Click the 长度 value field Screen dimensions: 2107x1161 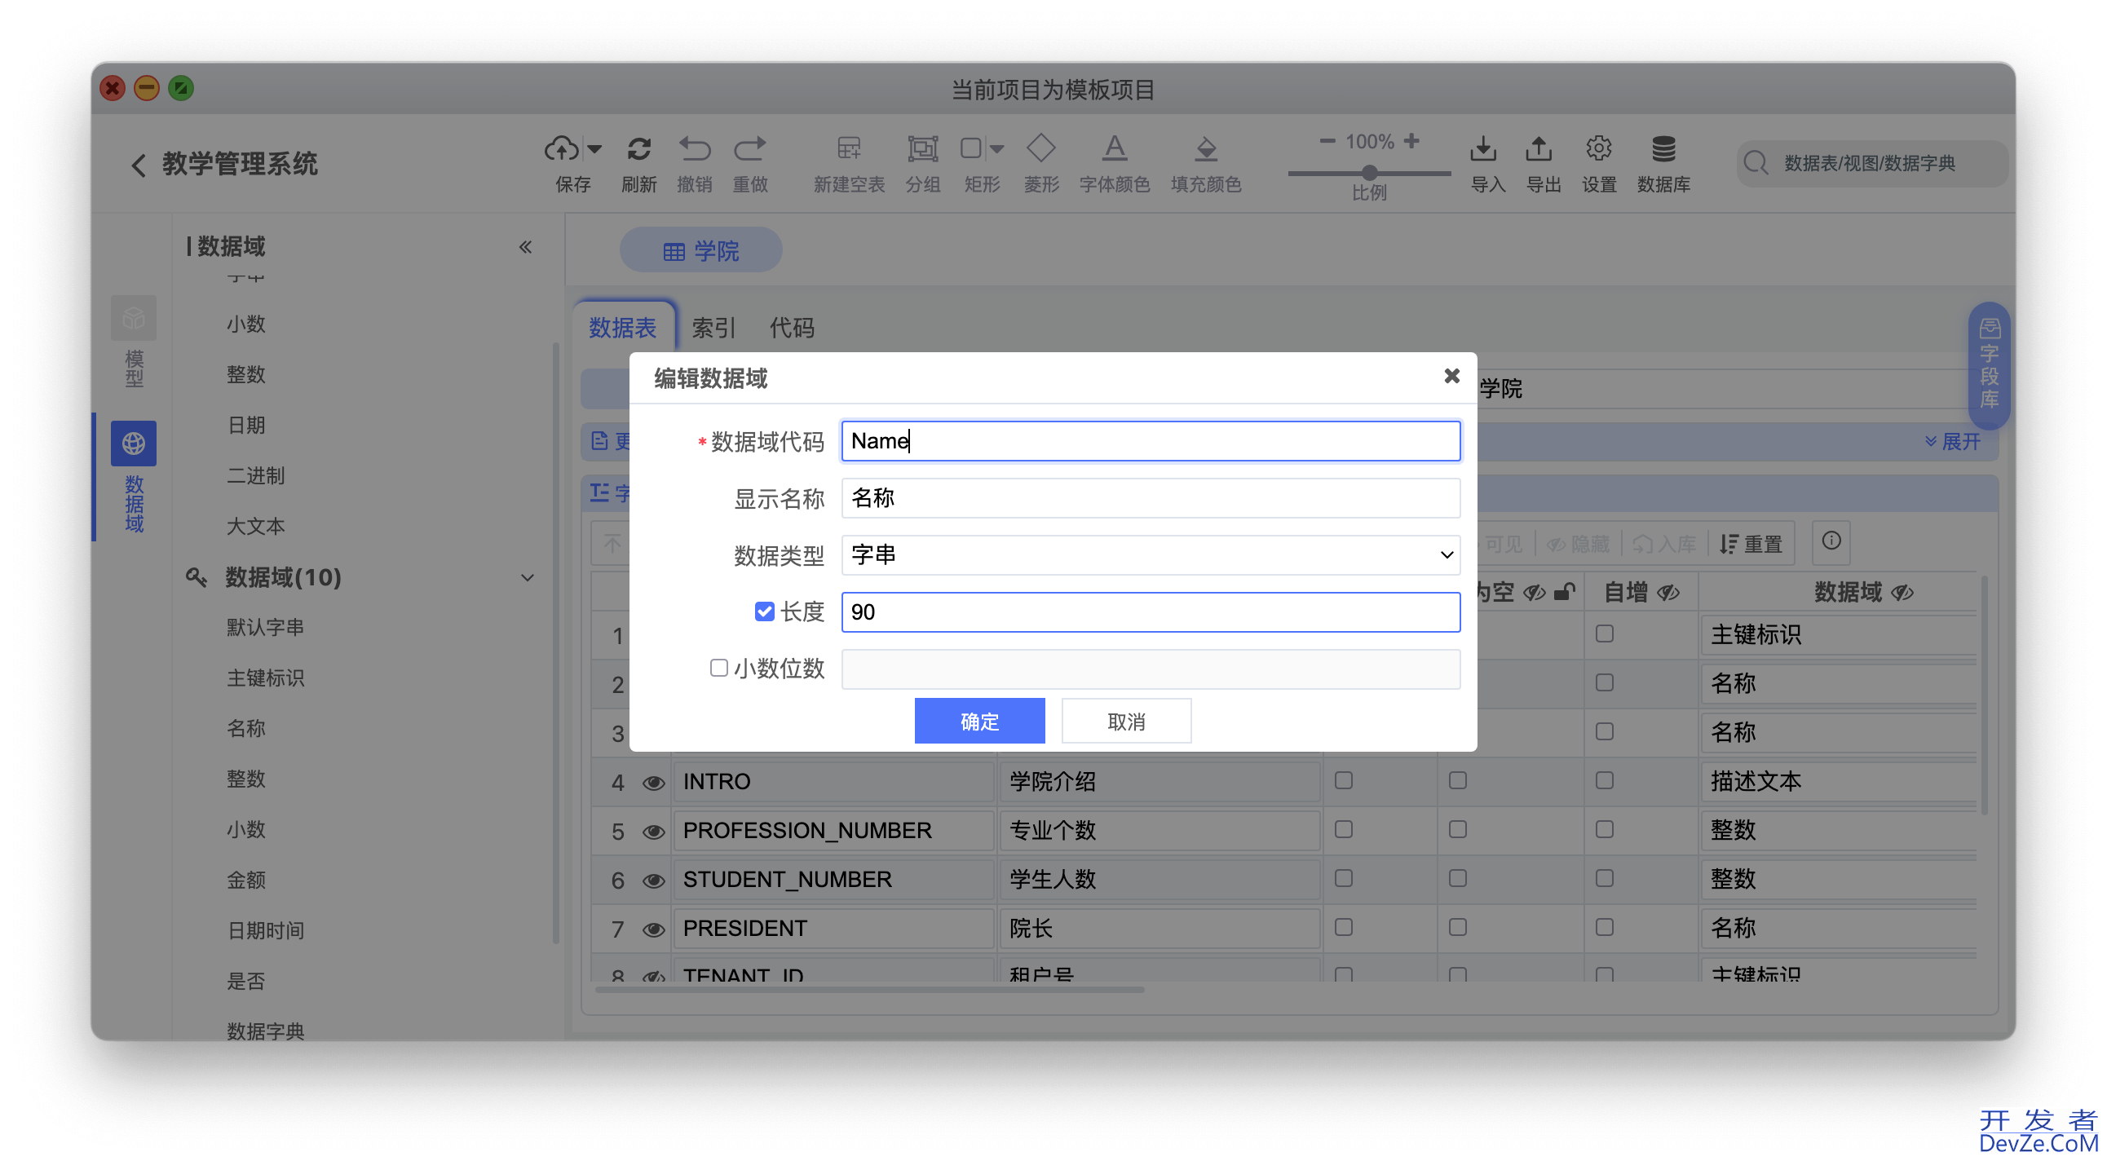(1150, 612)
